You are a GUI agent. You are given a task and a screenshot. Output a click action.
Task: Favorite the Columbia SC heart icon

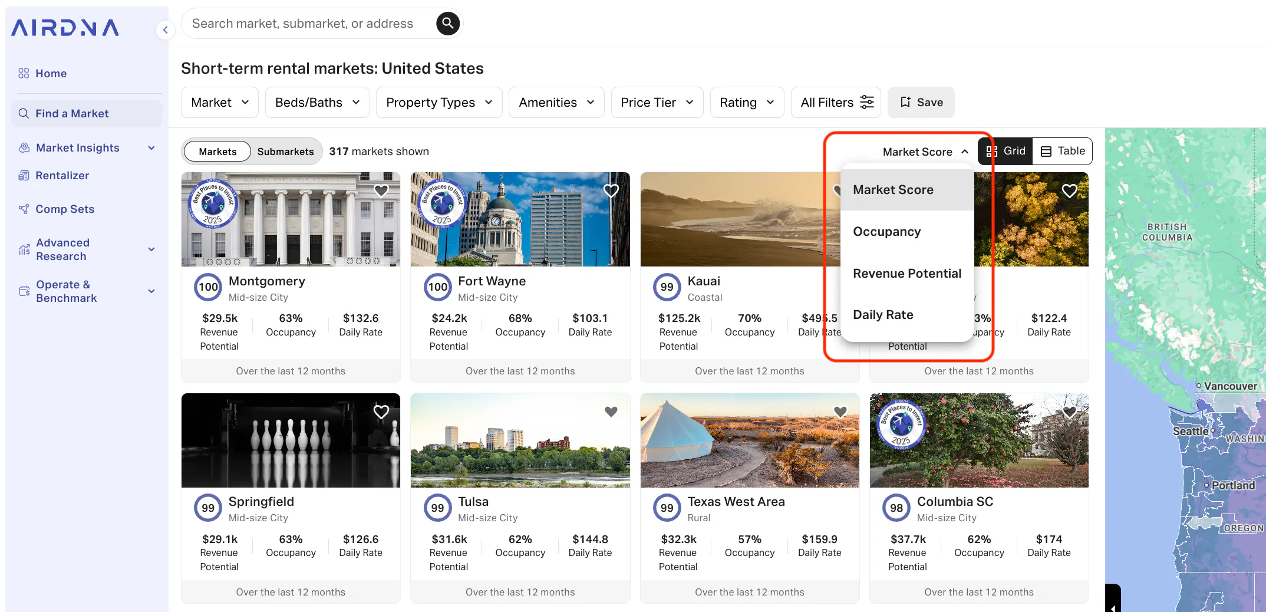pos(1069,412)
